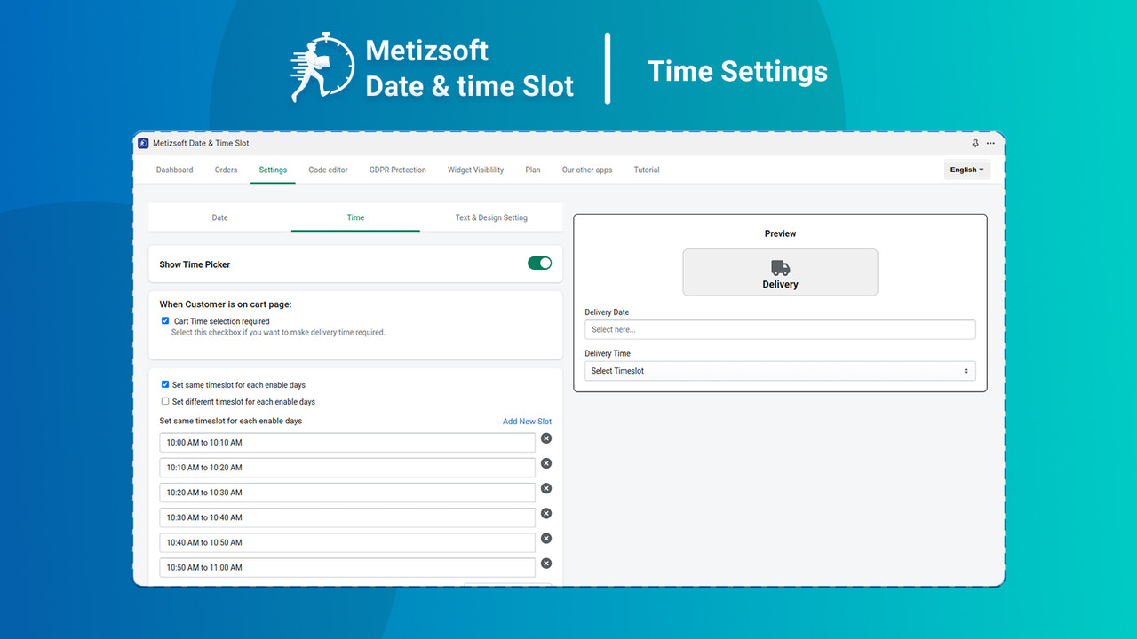Edit the 10:00 AM to 10:10 AM field
This screenshot has height=639, width=1137.
[x=347, y=442]
